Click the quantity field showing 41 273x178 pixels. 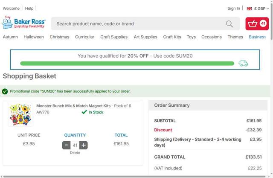point(75,145)
